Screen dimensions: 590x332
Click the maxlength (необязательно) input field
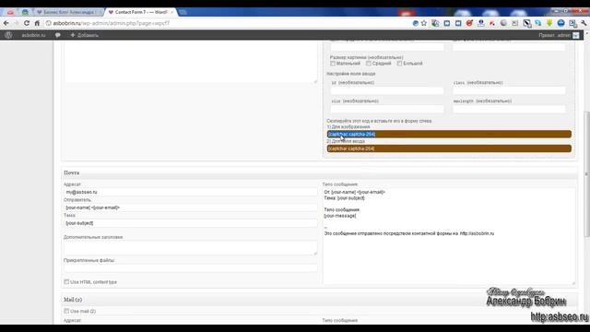pyautogui.click(x=509, y=109)
